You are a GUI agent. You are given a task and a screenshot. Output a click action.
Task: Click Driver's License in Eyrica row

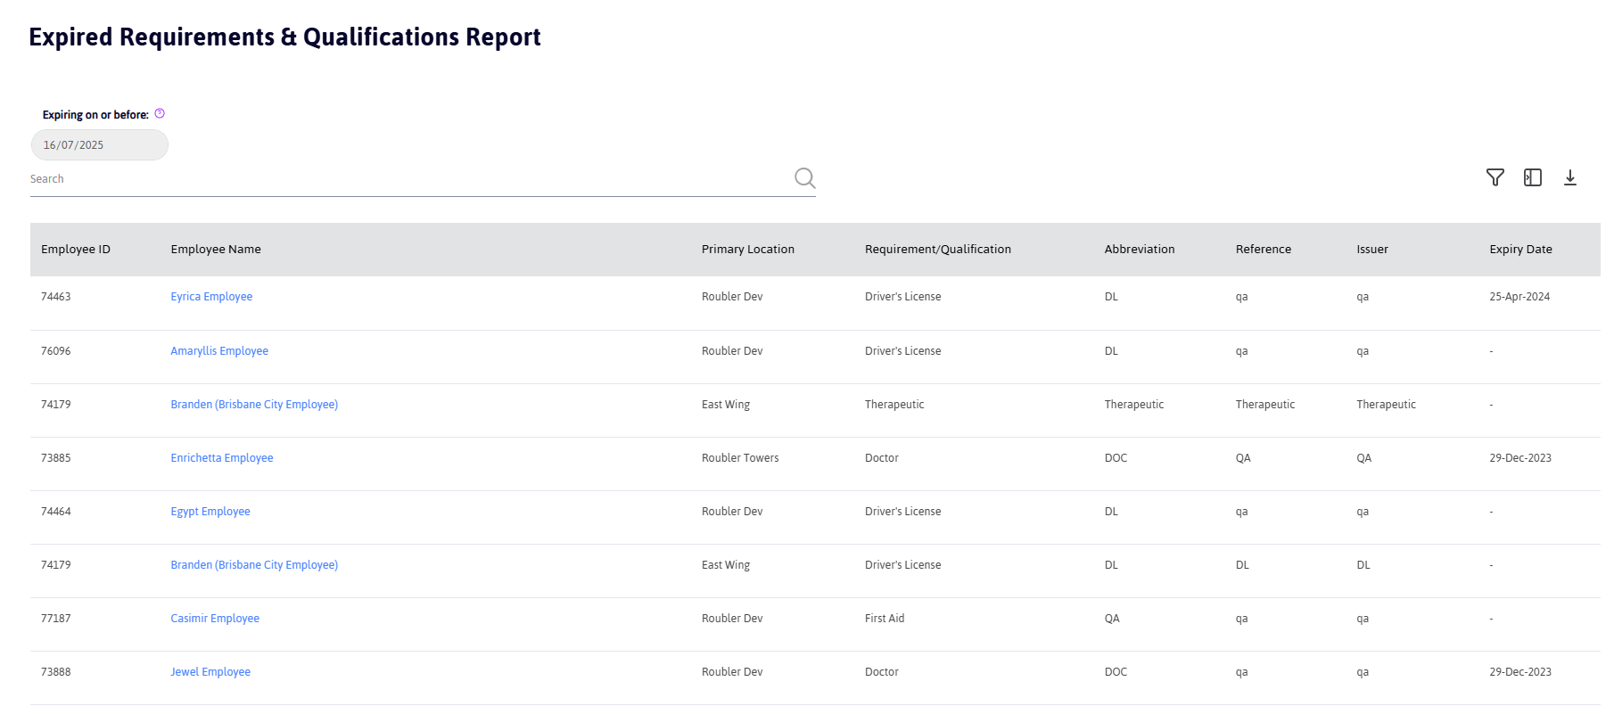[x=903, y=297]
